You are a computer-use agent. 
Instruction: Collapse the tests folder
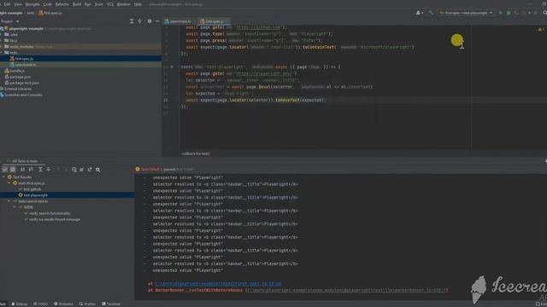[x=2, y=53]
